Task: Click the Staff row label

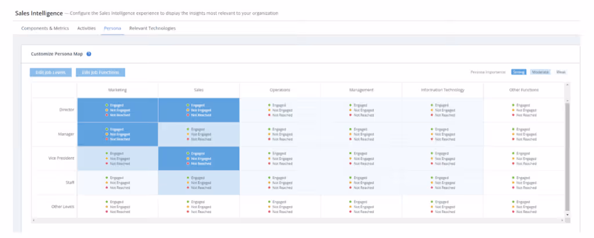Action: click(70, 182)
